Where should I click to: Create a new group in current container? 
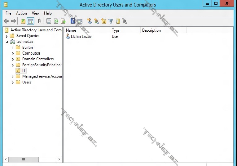point(97,21)
